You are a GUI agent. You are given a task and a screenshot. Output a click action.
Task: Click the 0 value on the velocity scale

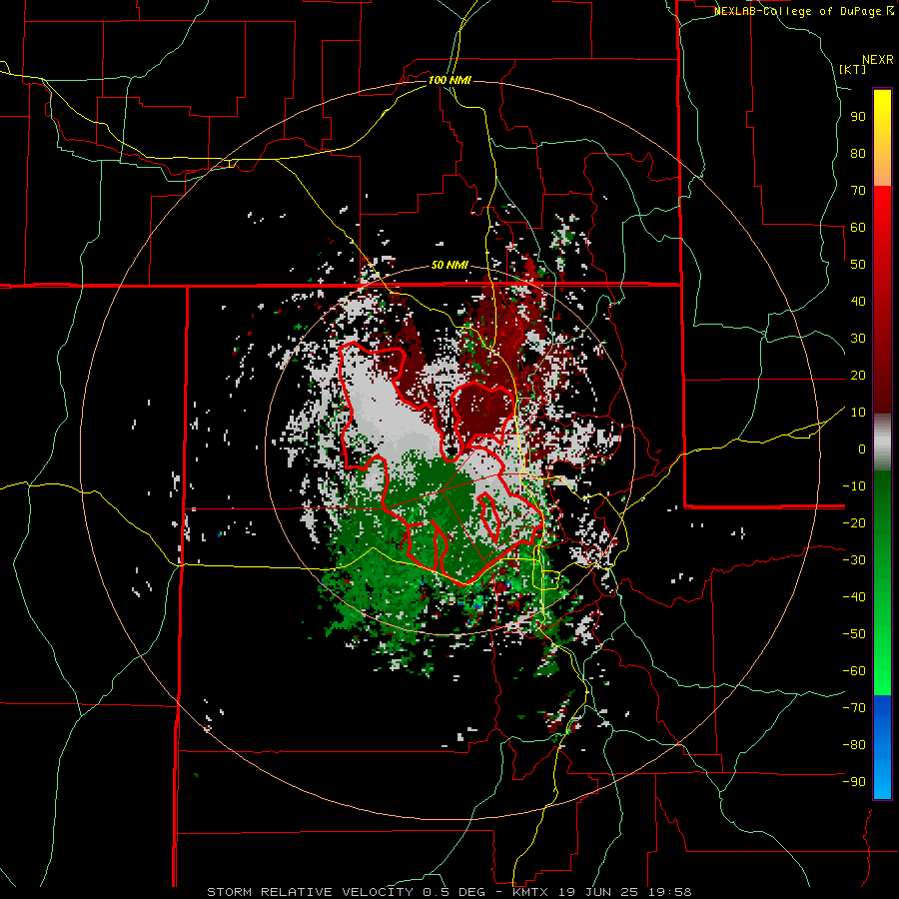point(862,449)
